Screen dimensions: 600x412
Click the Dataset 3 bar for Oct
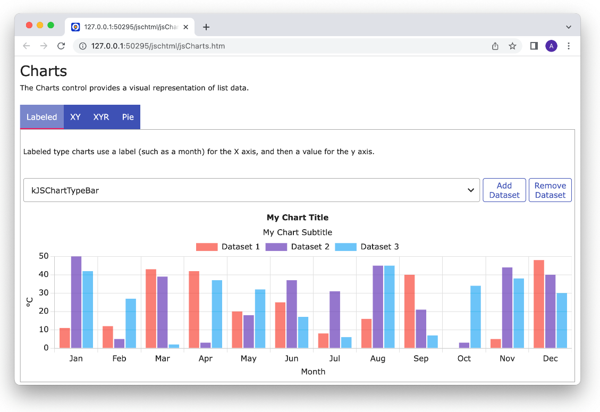476,317
